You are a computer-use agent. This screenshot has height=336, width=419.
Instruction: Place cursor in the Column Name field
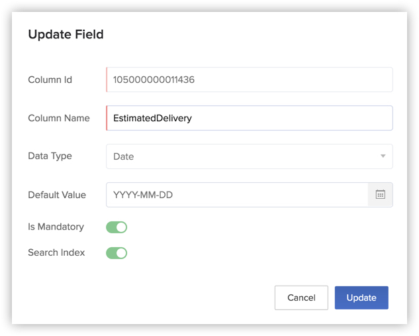[250, 118]
